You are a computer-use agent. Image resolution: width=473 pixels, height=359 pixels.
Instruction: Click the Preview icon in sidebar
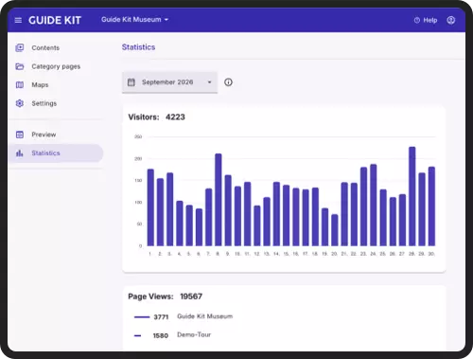tap(20, 135)
